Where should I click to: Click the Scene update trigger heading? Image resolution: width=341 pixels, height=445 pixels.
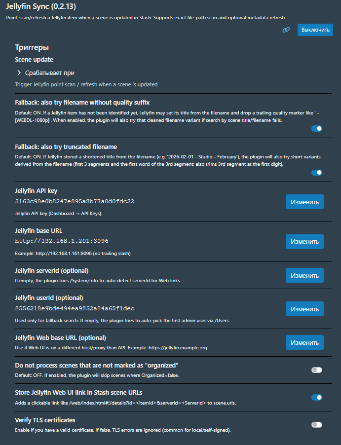tap(34, 59)
